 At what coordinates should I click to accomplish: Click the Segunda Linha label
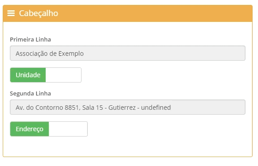click(30, 93)
